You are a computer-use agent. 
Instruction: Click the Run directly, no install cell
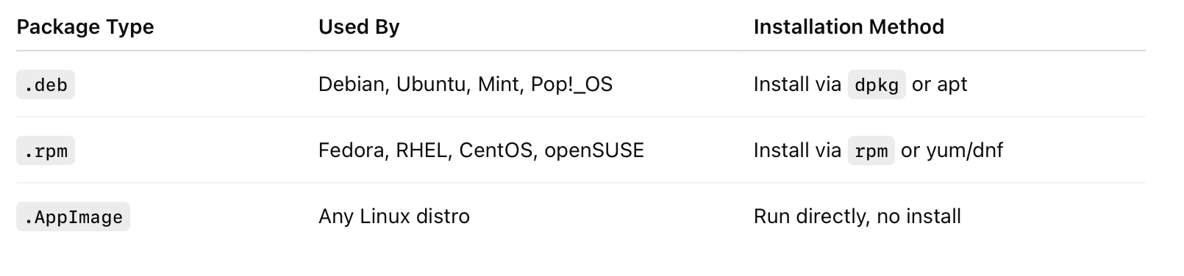(x=857, y=217)
